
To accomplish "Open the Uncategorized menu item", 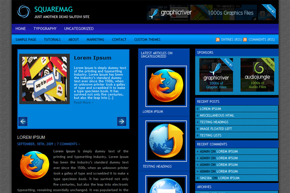I will tap(79, 29).
